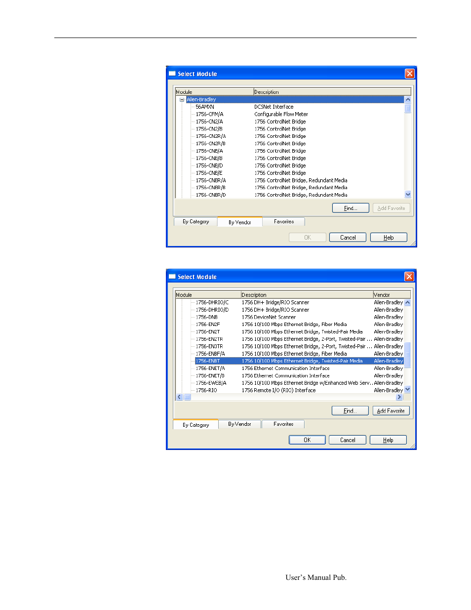
Task: Click OK in lower Select Module dialog
Action: pos(307,440)
